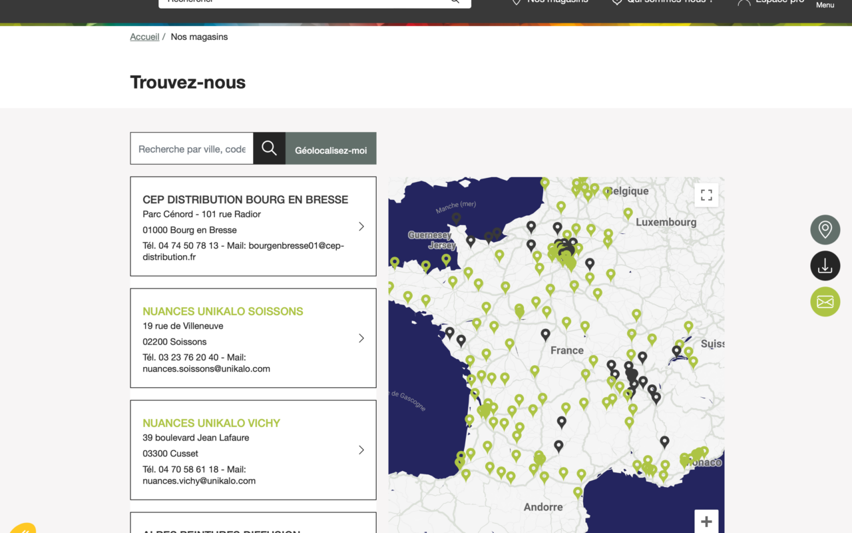Viewport: 852px width, 533px height.
Task: Focus the Recherche par ville search field
Action: point(192,148)
